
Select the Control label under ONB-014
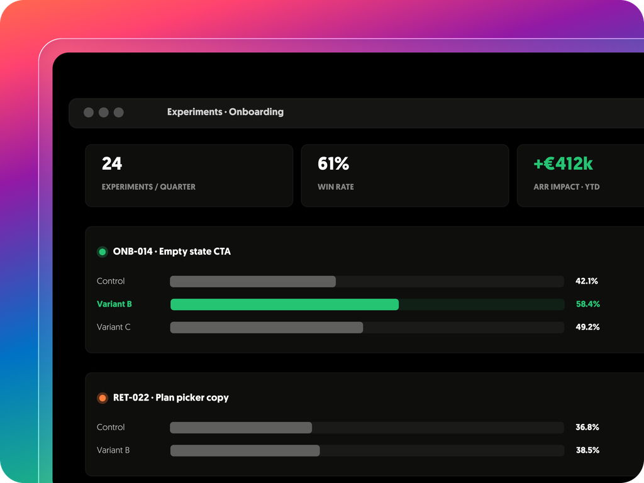tap(111, 281)
